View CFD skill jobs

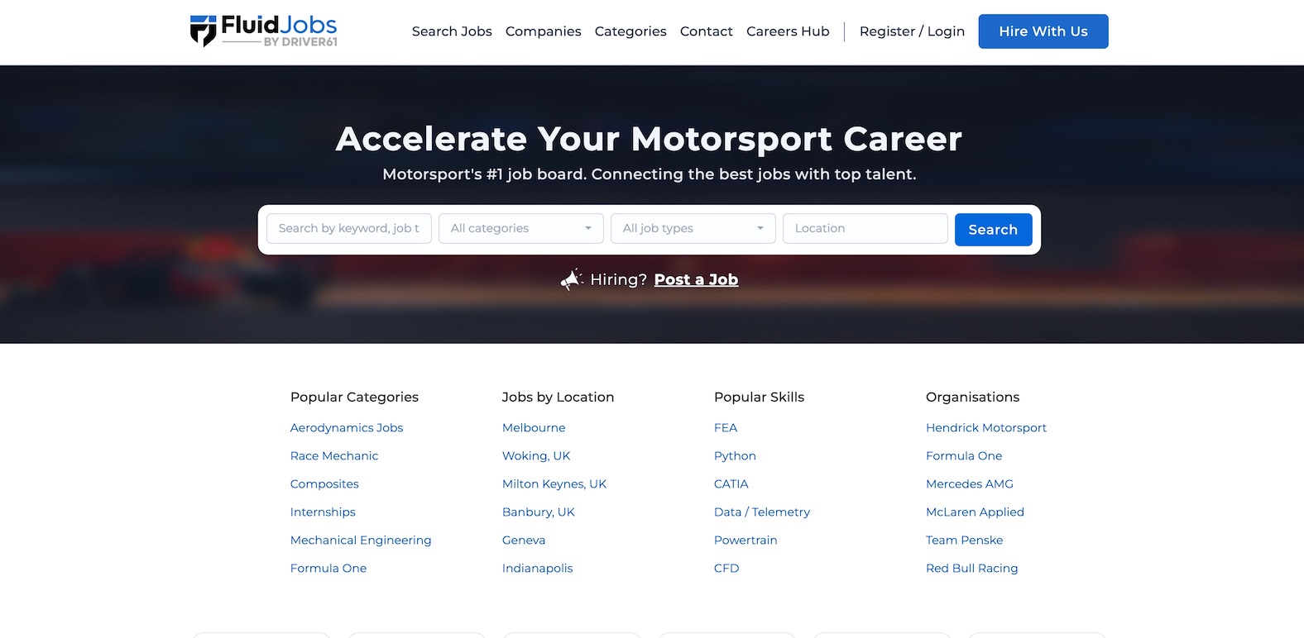[726, 569]
